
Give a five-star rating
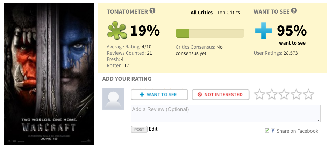click(308, 94)
